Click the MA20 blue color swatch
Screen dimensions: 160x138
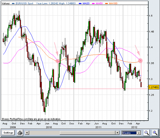coord(80,4)
